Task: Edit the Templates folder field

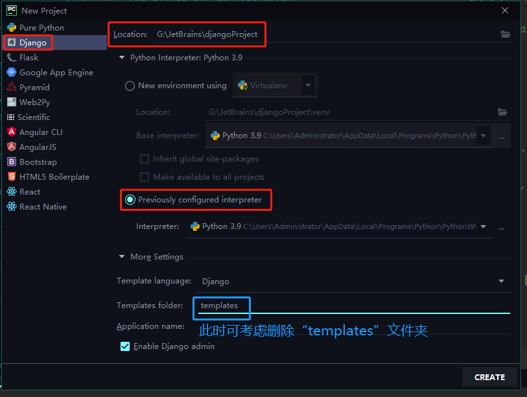Action: pyautogui.click(x=354, y=306)
